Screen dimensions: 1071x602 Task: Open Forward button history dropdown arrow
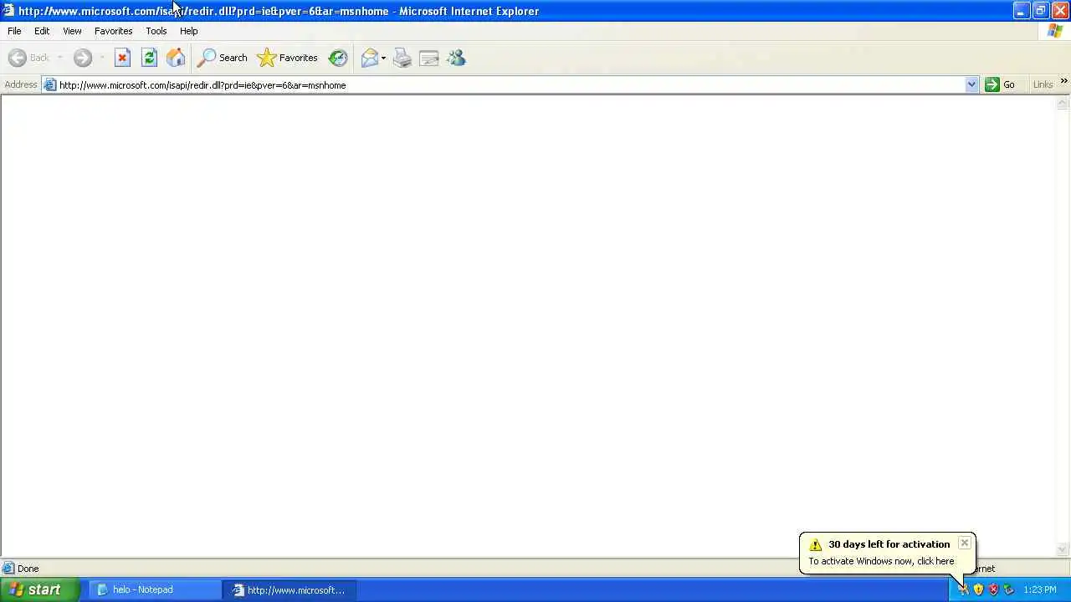(101, 58)
